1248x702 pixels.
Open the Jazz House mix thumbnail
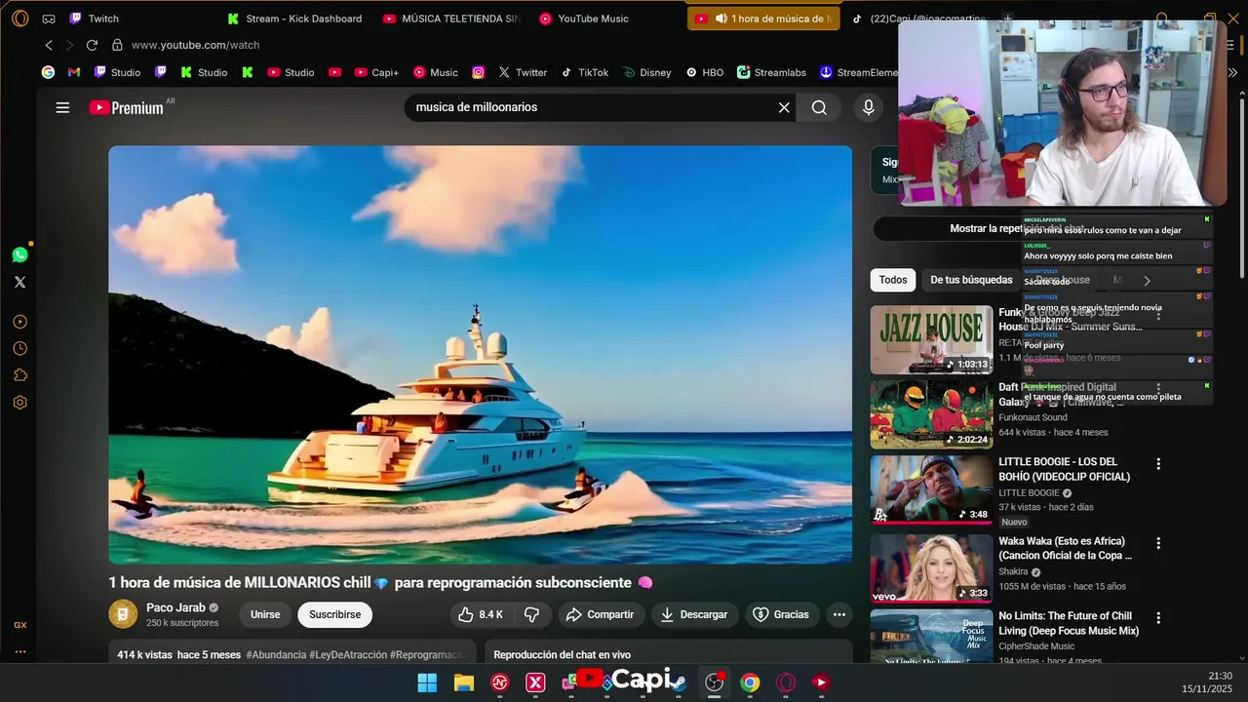tap(931, 339)
